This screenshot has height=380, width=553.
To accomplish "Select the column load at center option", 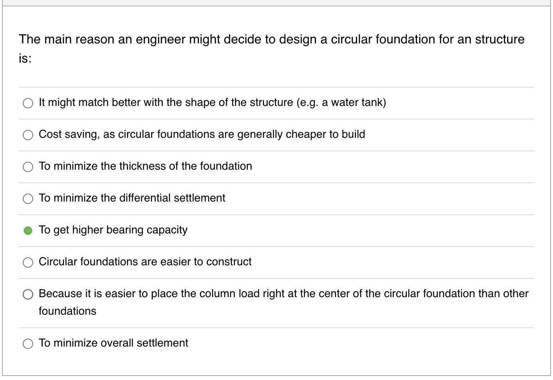I will [28, 294].
